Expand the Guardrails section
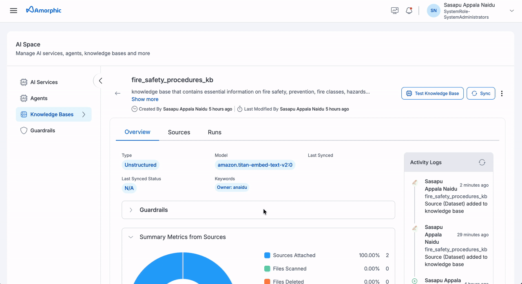The image size is (522, 284). coord(130,210)
